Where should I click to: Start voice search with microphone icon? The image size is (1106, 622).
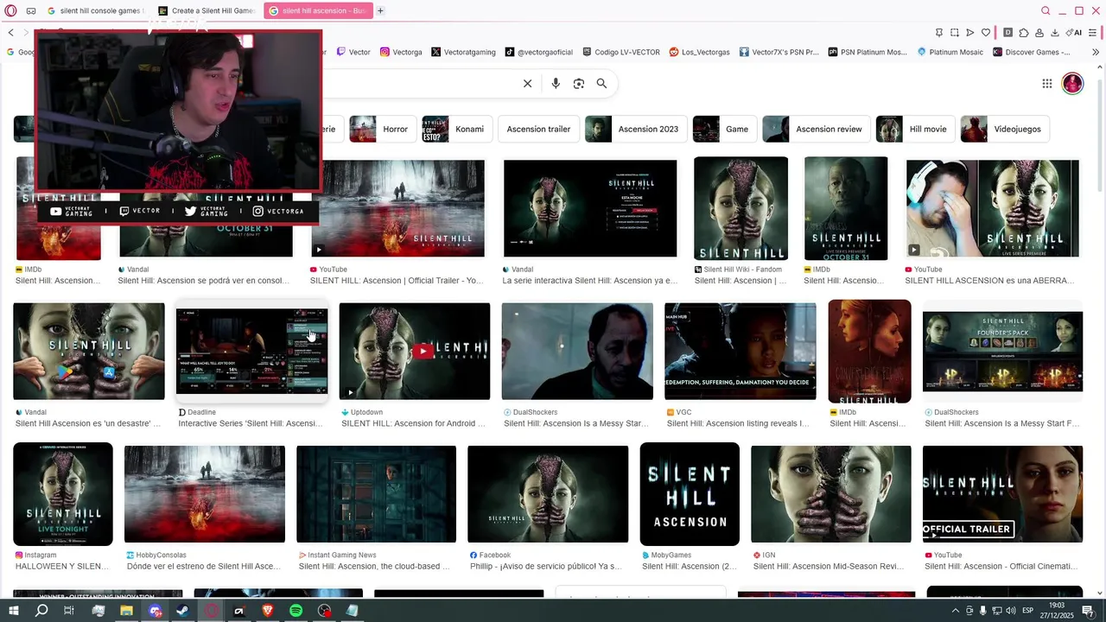click(556, 84)
